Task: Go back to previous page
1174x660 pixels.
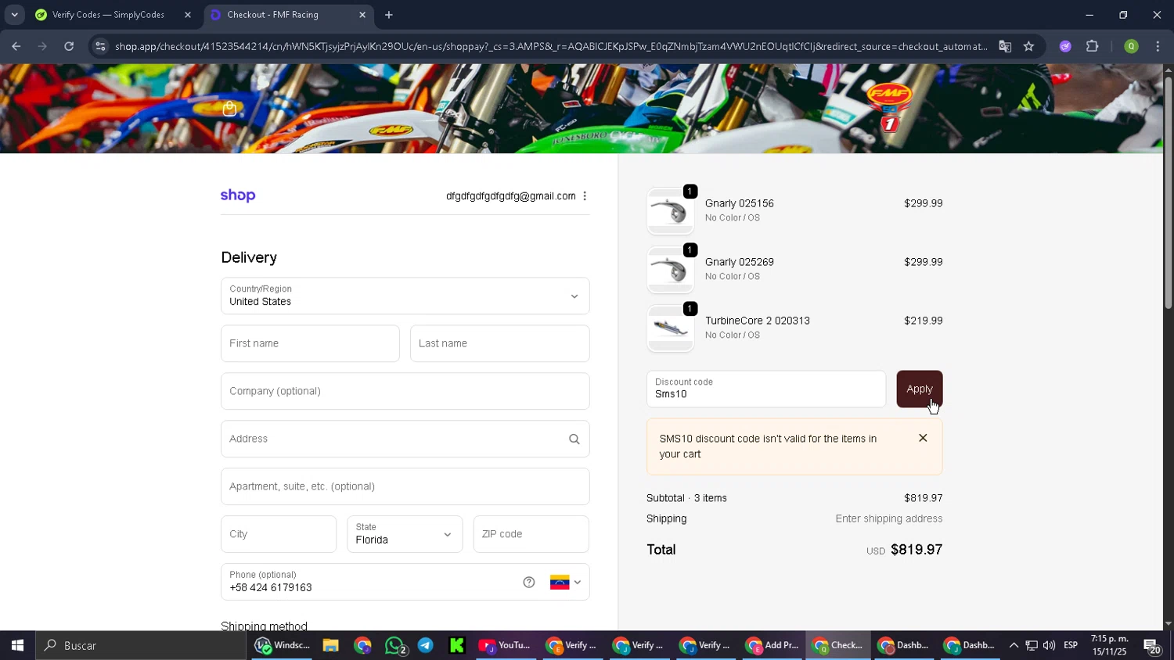Action: coord(16,46)
